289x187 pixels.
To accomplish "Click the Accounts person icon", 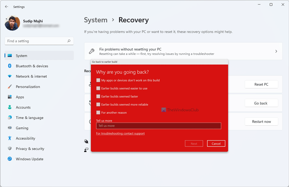I will pos(10,107).
